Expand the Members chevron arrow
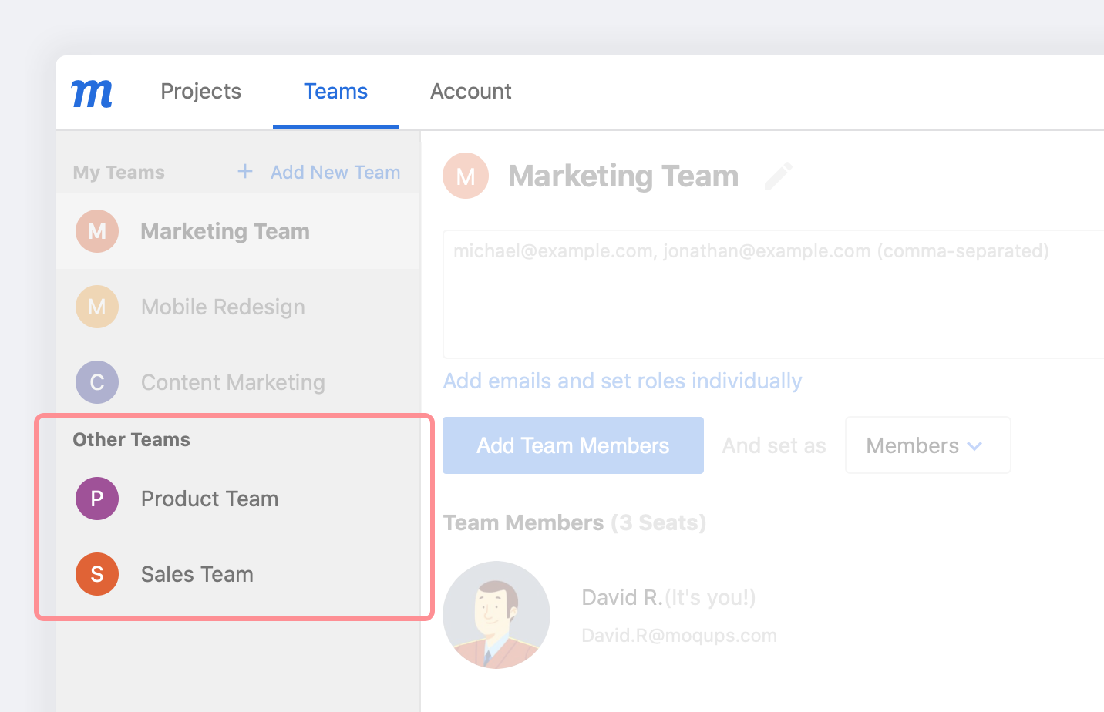The height and width of the screenshot is (712, 1104). (974, 445)
